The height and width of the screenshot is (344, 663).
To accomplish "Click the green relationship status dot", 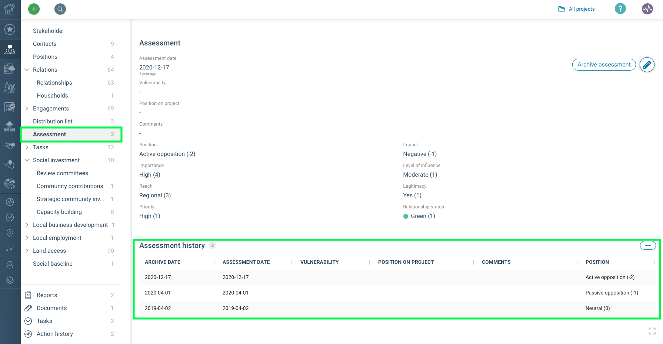I will tap(406, 216).
